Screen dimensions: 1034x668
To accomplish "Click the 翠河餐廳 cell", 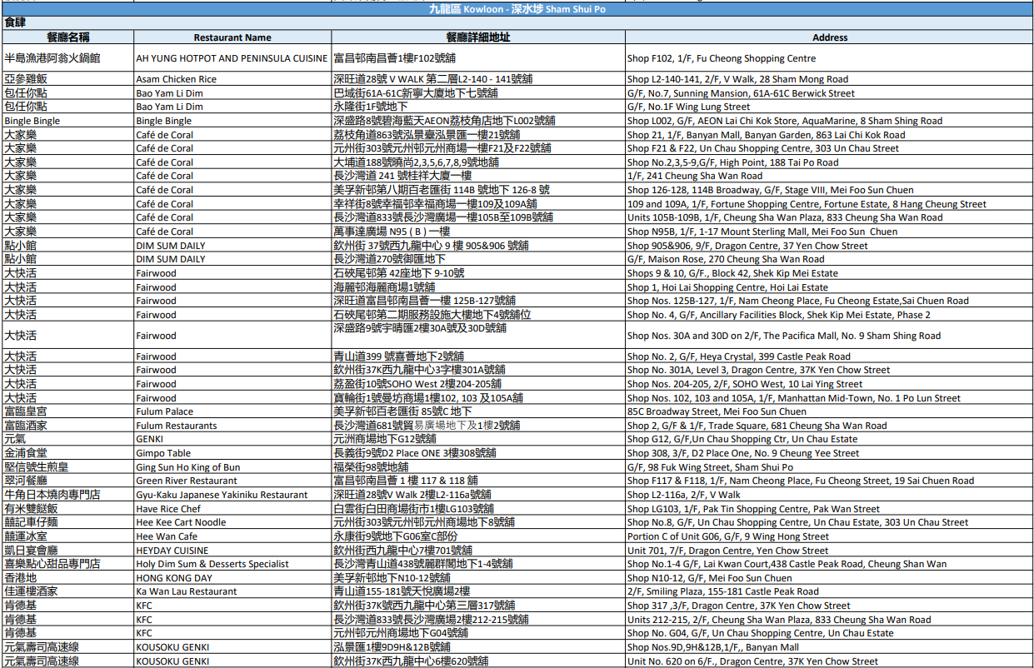I will coord(67,481).
